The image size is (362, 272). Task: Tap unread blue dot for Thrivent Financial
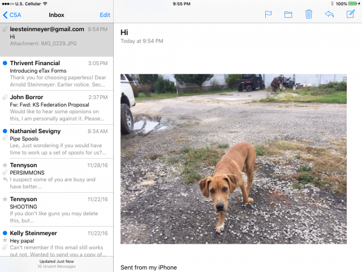coord(5,63)
